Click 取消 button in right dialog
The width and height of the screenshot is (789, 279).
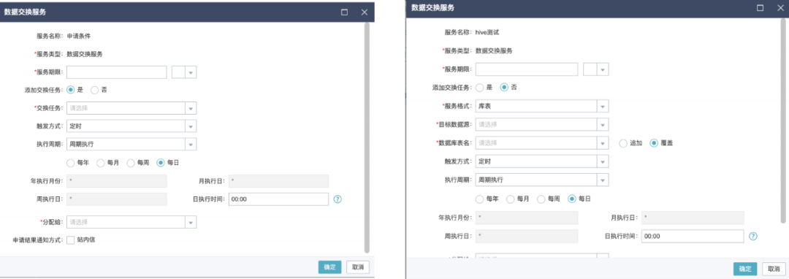coord(774,269)
